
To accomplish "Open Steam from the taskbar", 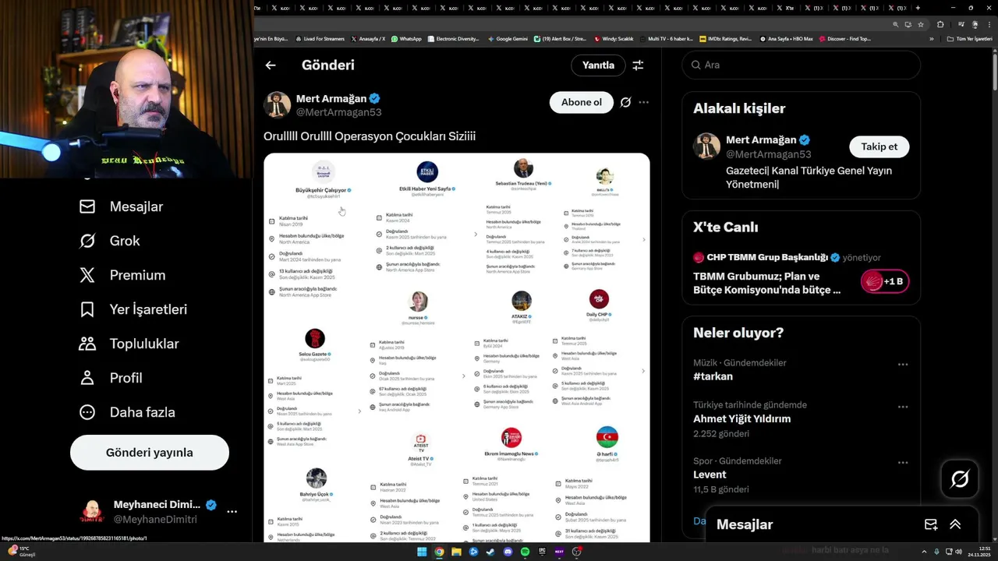I will point(490,552).
